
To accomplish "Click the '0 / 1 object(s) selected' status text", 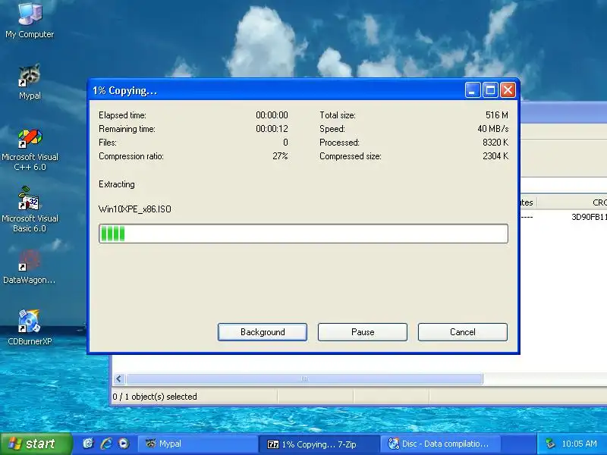I will point(155,397).
